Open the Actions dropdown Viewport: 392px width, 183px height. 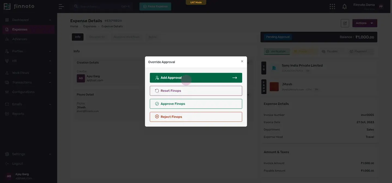pyautogui.click(x=365, y=23)
